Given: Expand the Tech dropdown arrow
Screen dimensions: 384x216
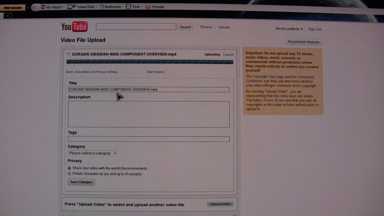Looking at the screenshot, I should pos(142,7).
